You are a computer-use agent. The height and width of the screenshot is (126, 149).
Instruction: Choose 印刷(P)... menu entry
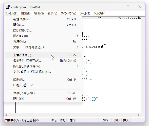click(43, 80)
